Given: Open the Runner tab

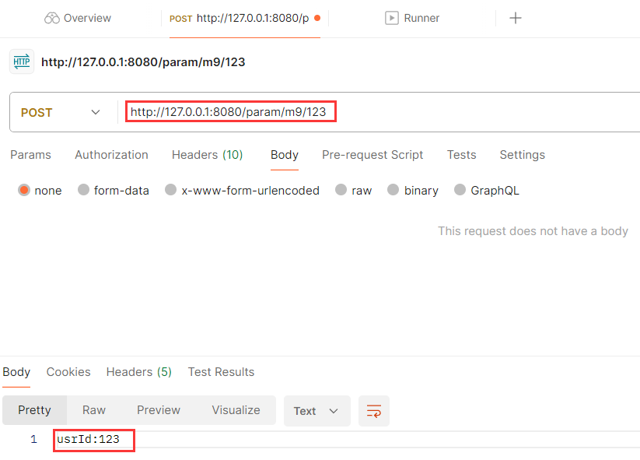Looking at the screenshot, I should tap(412, 18).
